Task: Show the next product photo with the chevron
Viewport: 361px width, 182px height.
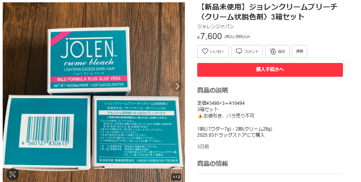Action: point(177,86)
